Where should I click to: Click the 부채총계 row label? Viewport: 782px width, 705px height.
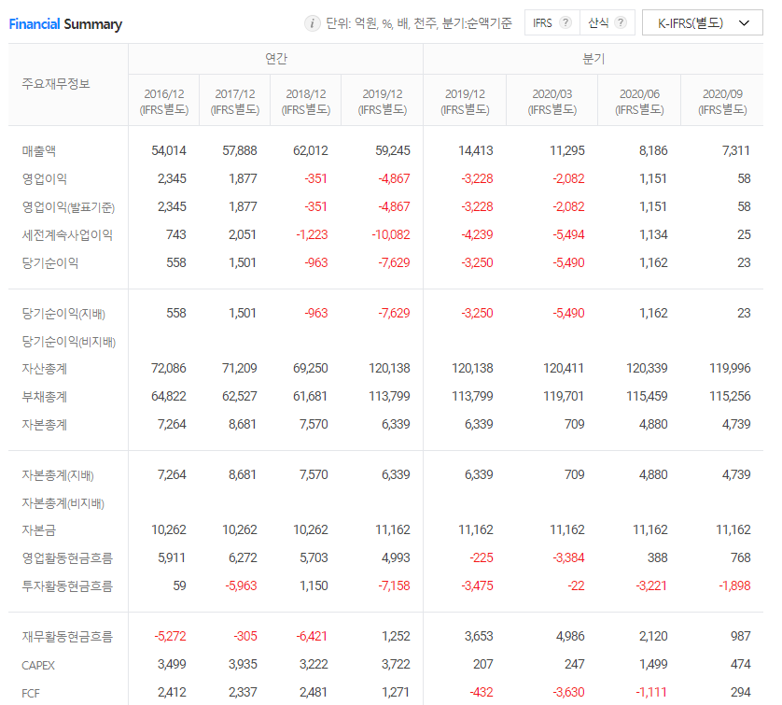click(45, 396)
